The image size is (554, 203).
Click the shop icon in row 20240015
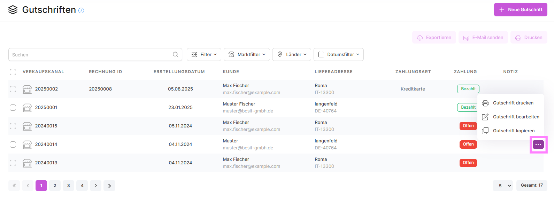tap(27, 126)
